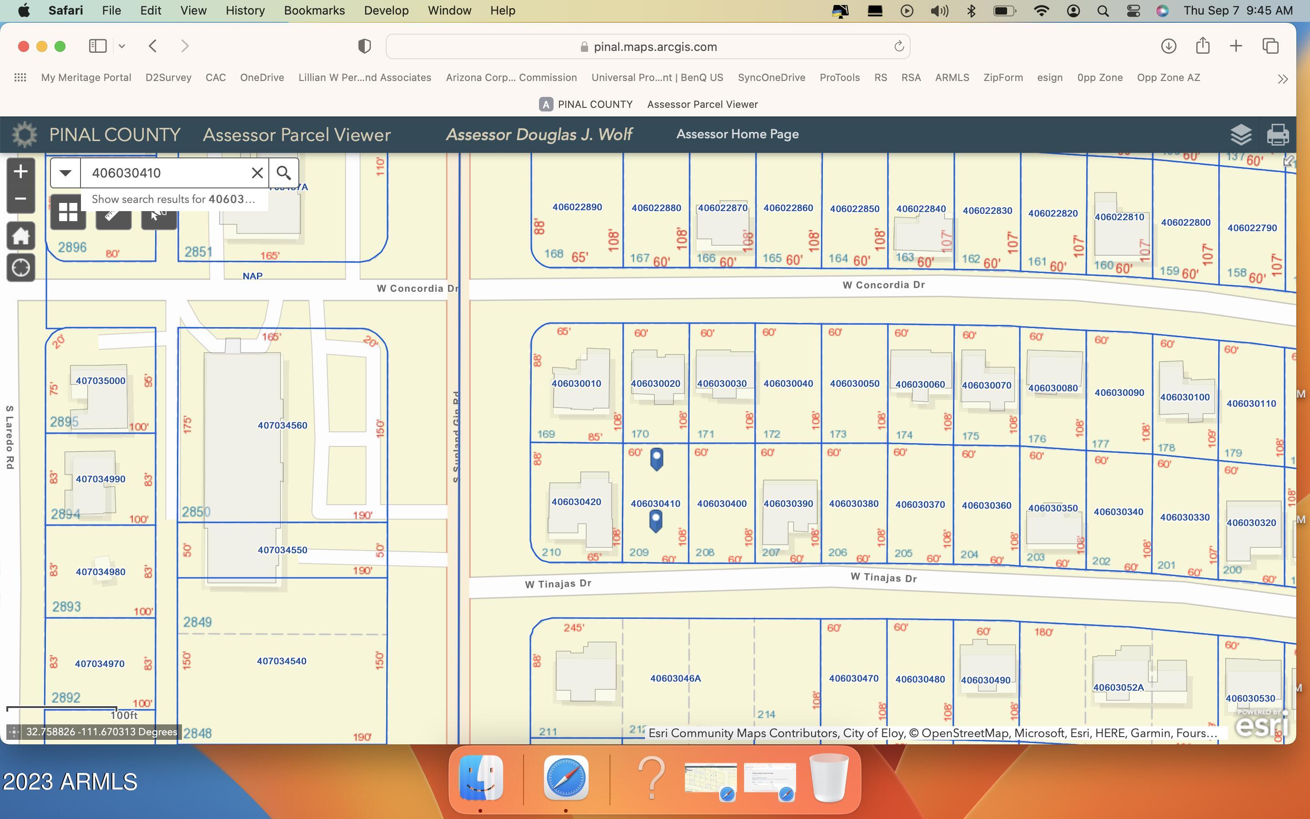
Task: Clear the search text 406030410
Action: [x=257, y=173]
